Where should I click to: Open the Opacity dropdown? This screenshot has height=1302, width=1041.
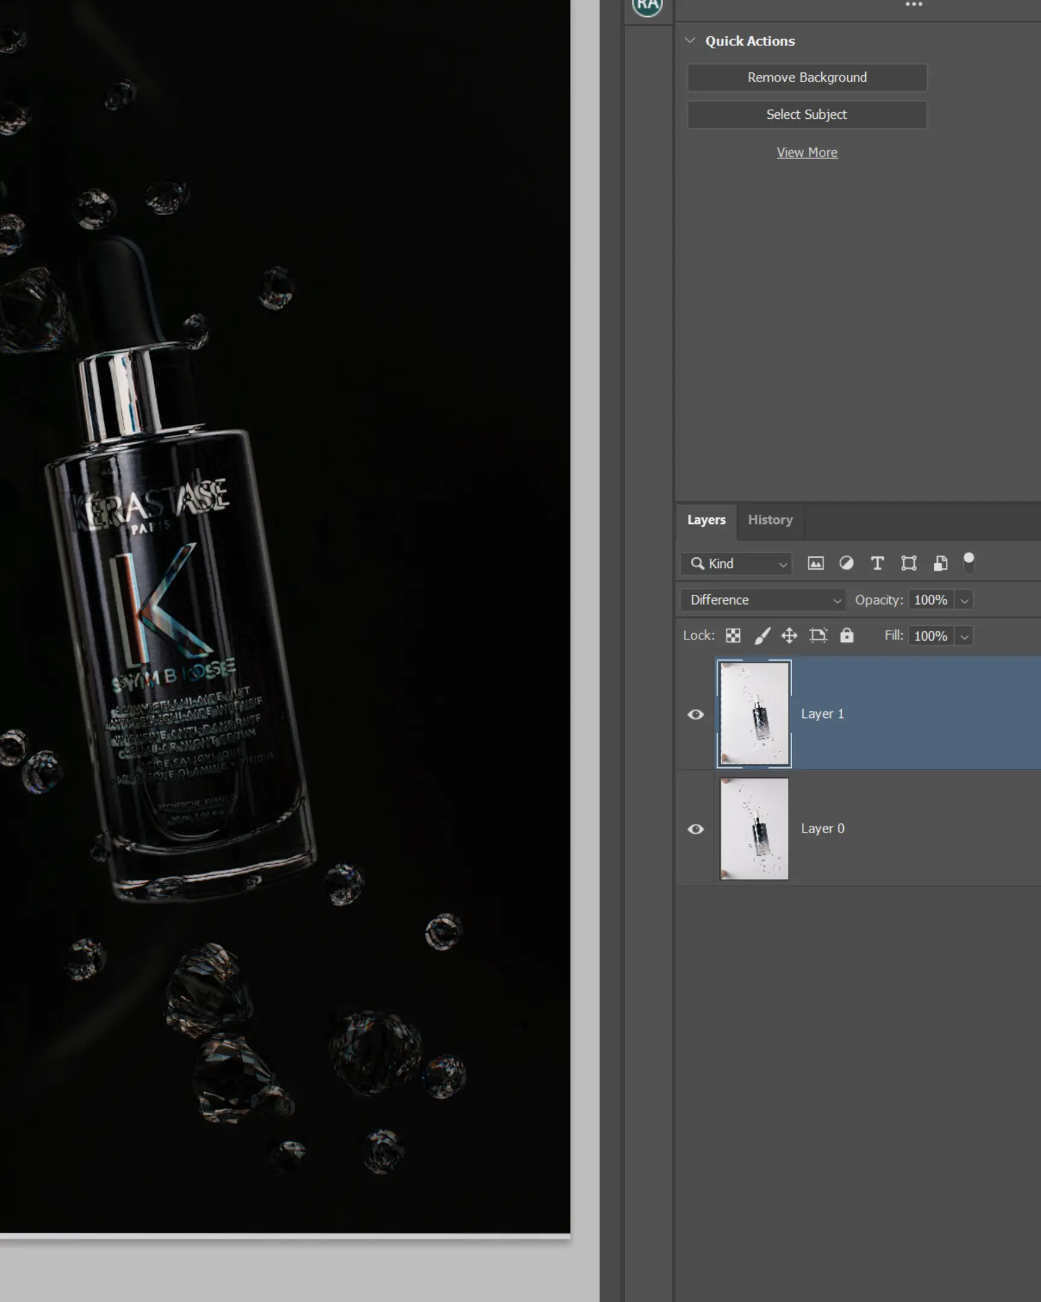[964, 600]
